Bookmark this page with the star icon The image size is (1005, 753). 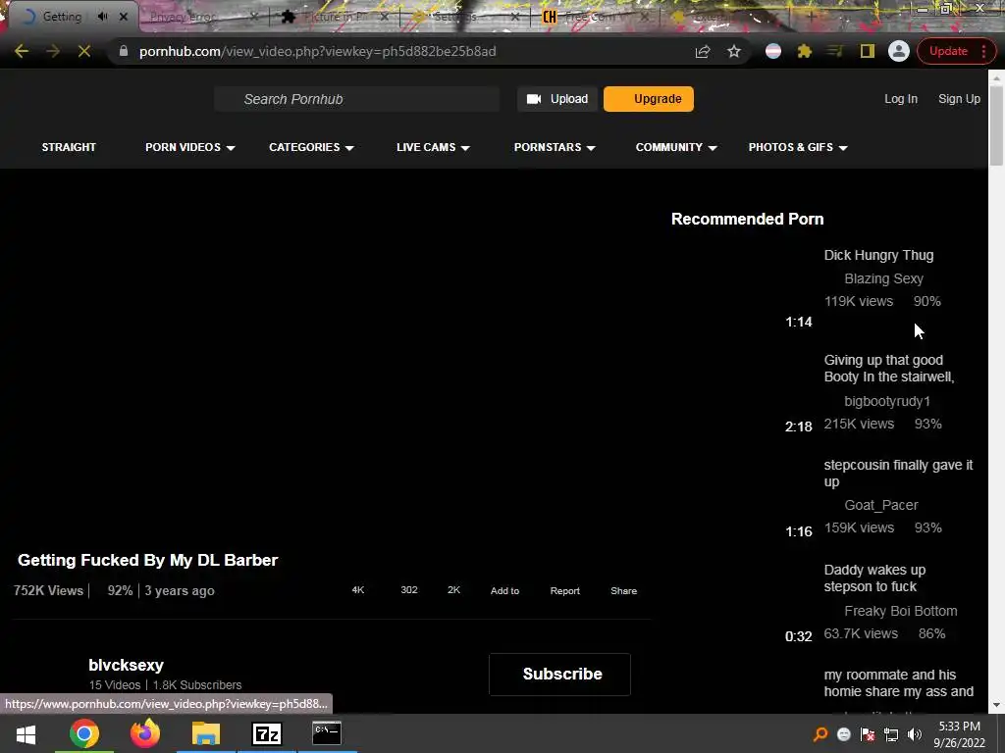pos(734,51)
